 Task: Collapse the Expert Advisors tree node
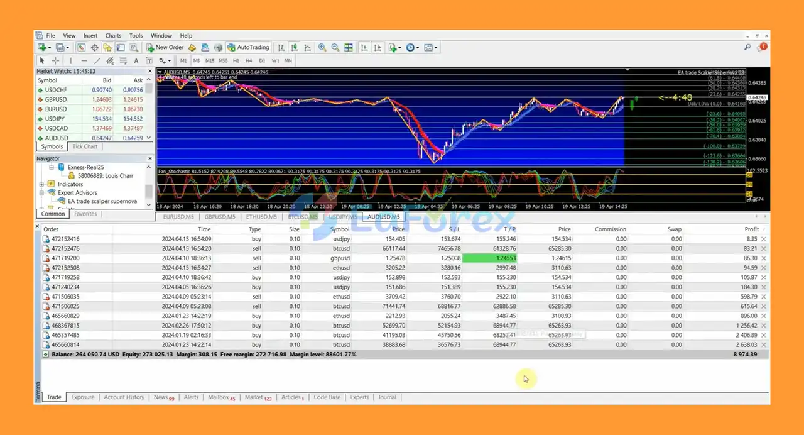pyautogui.click(x=42, y=193)
